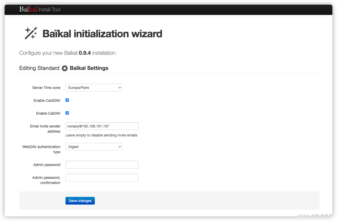Click the Save changes button
The width and height of the screenshot is (337, 221).
pyautogui.click(x=80, y=201)
